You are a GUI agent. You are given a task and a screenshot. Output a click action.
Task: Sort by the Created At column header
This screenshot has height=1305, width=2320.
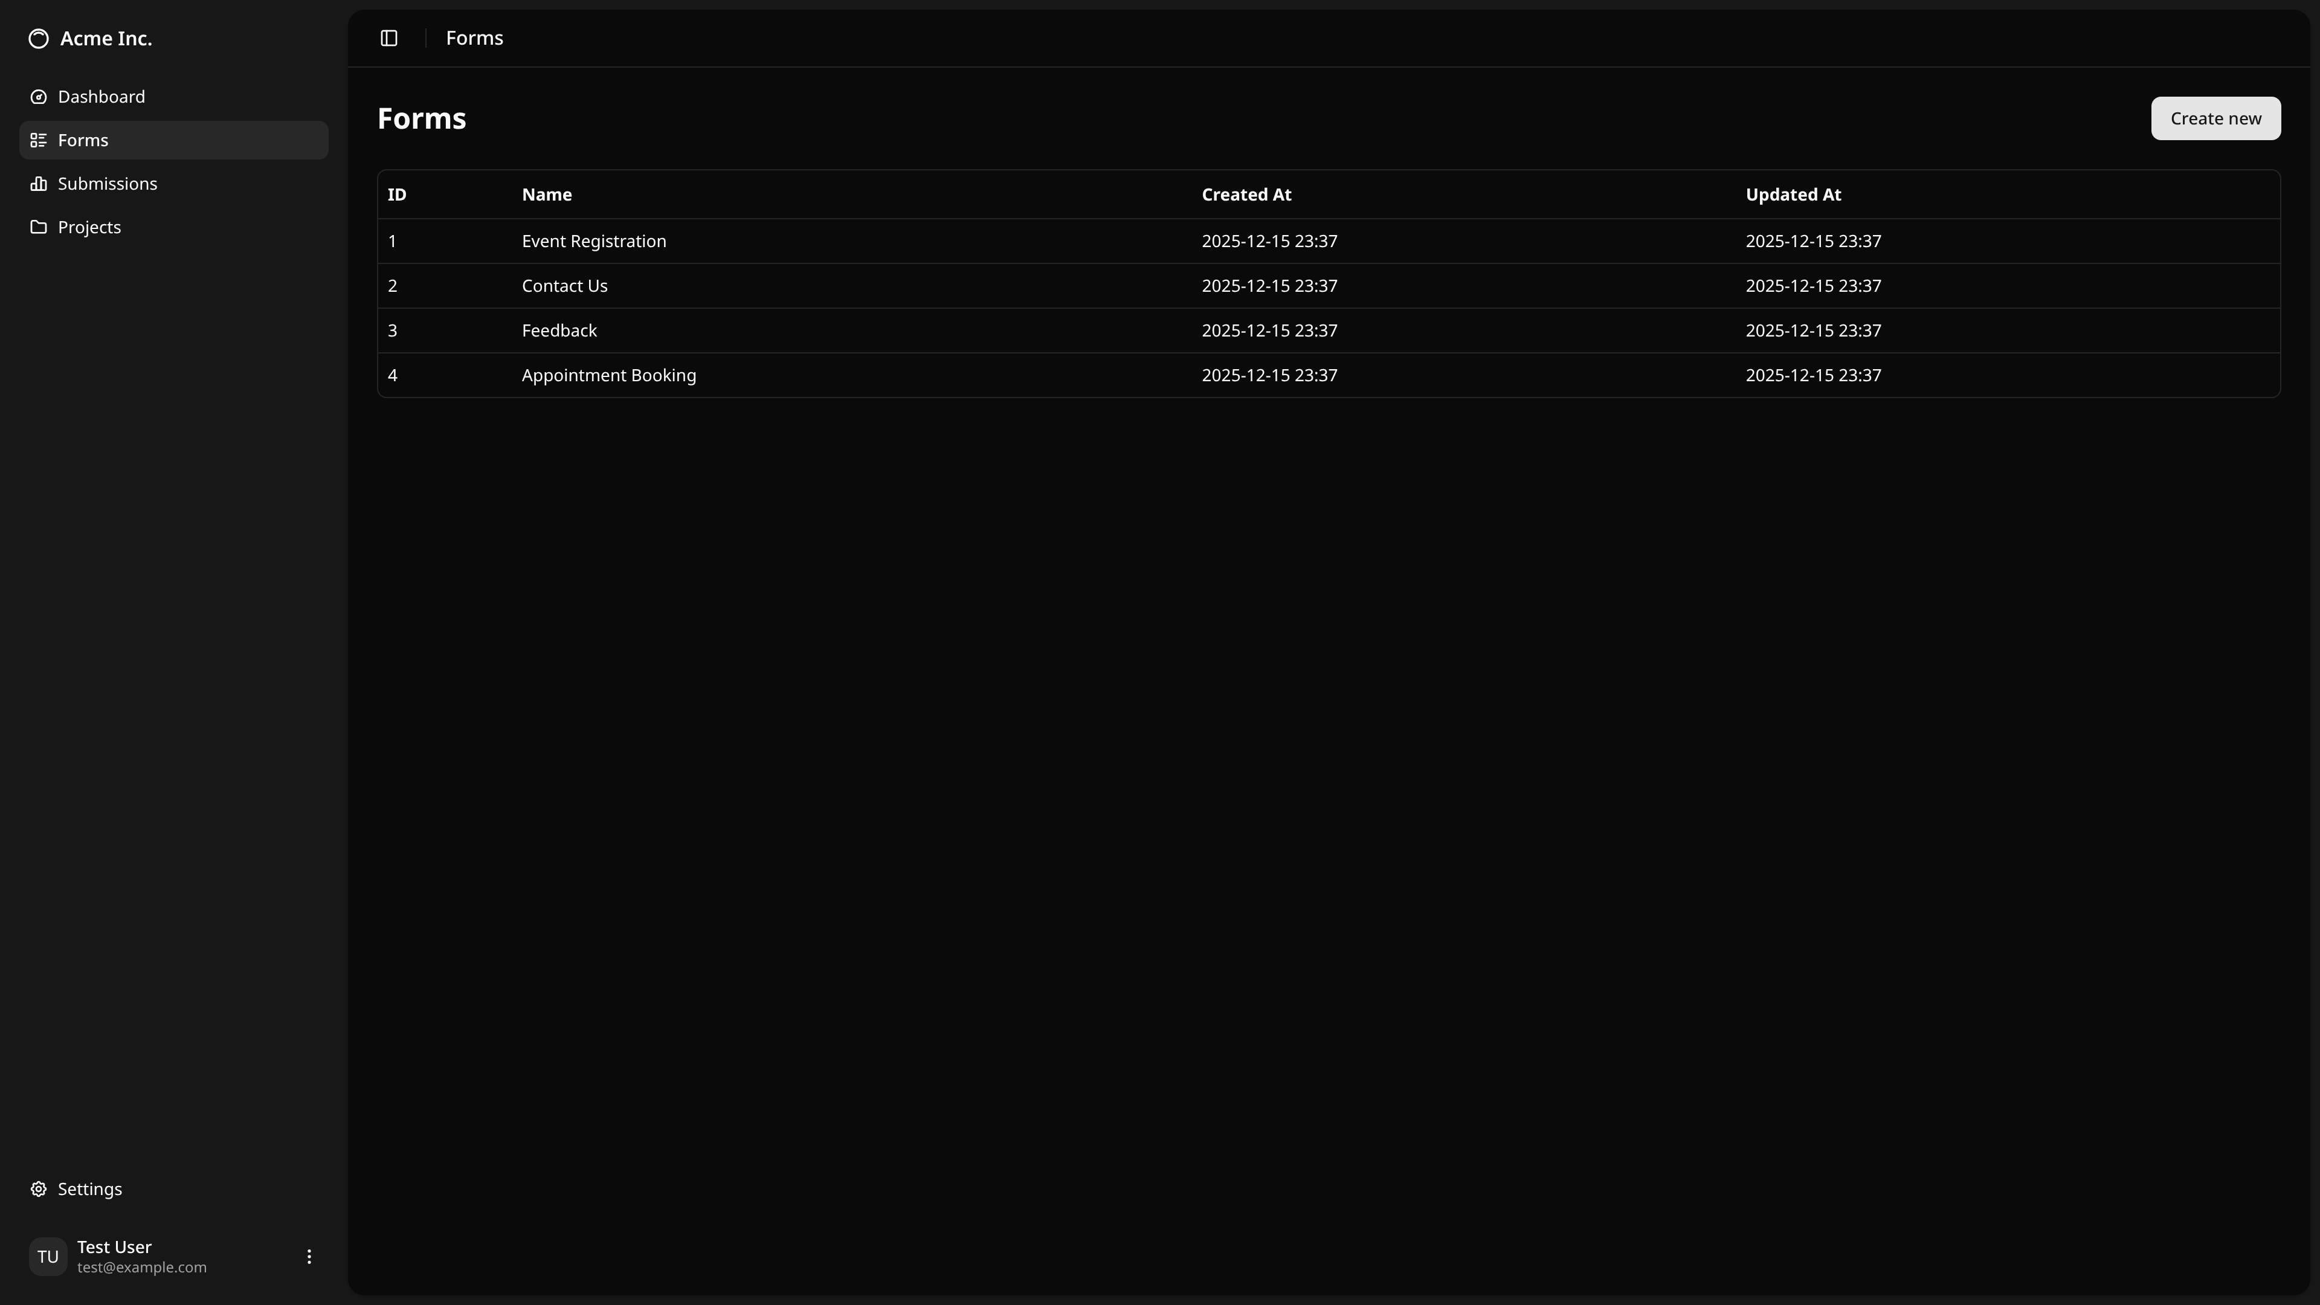pyautogui.click(x=1246, y=193)
